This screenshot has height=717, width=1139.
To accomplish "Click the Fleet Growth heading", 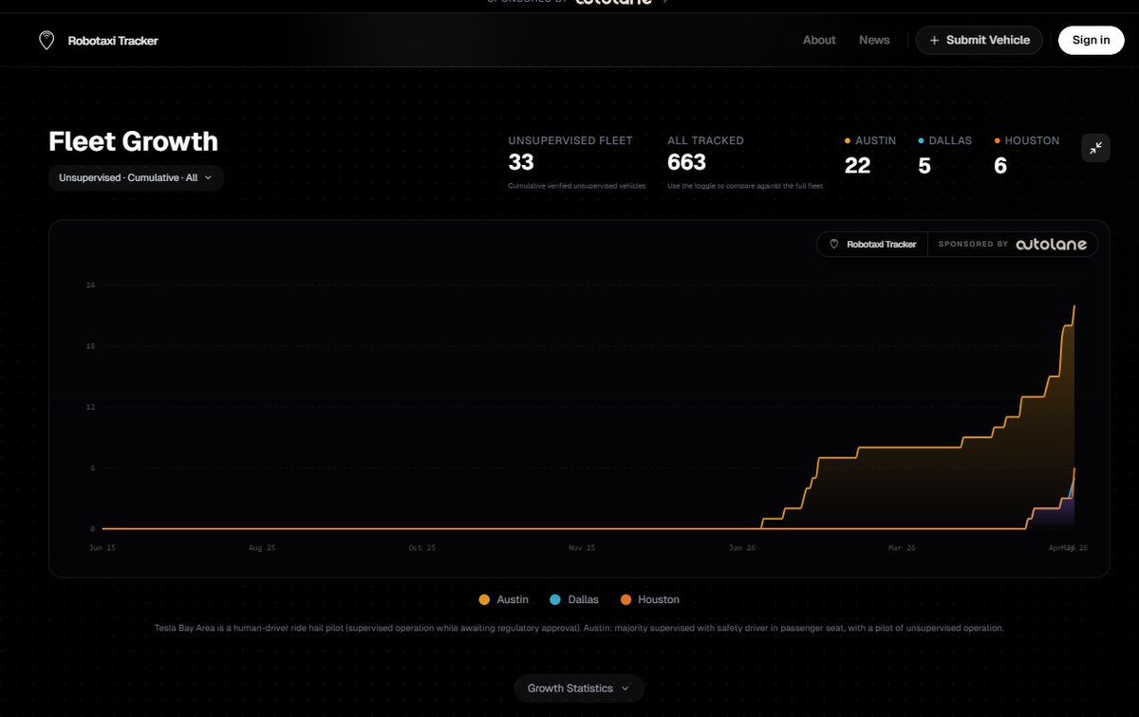I will point(133,141).
